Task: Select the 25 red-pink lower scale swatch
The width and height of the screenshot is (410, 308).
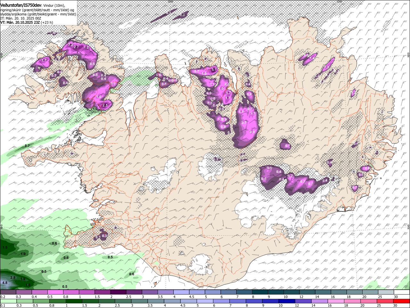Action: pos(385,301)
